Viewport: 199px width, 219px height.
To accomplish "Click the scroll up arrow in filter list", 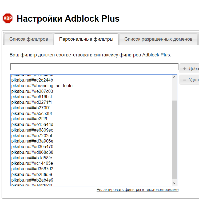I will (174, 77).
